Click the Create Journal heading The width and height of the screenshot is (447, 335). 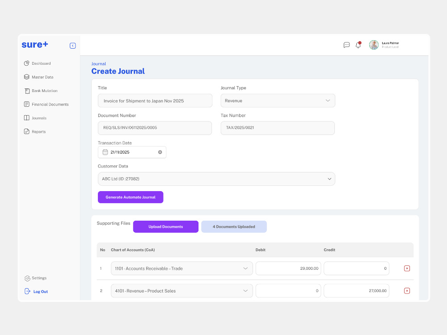(x=118, y=71)
